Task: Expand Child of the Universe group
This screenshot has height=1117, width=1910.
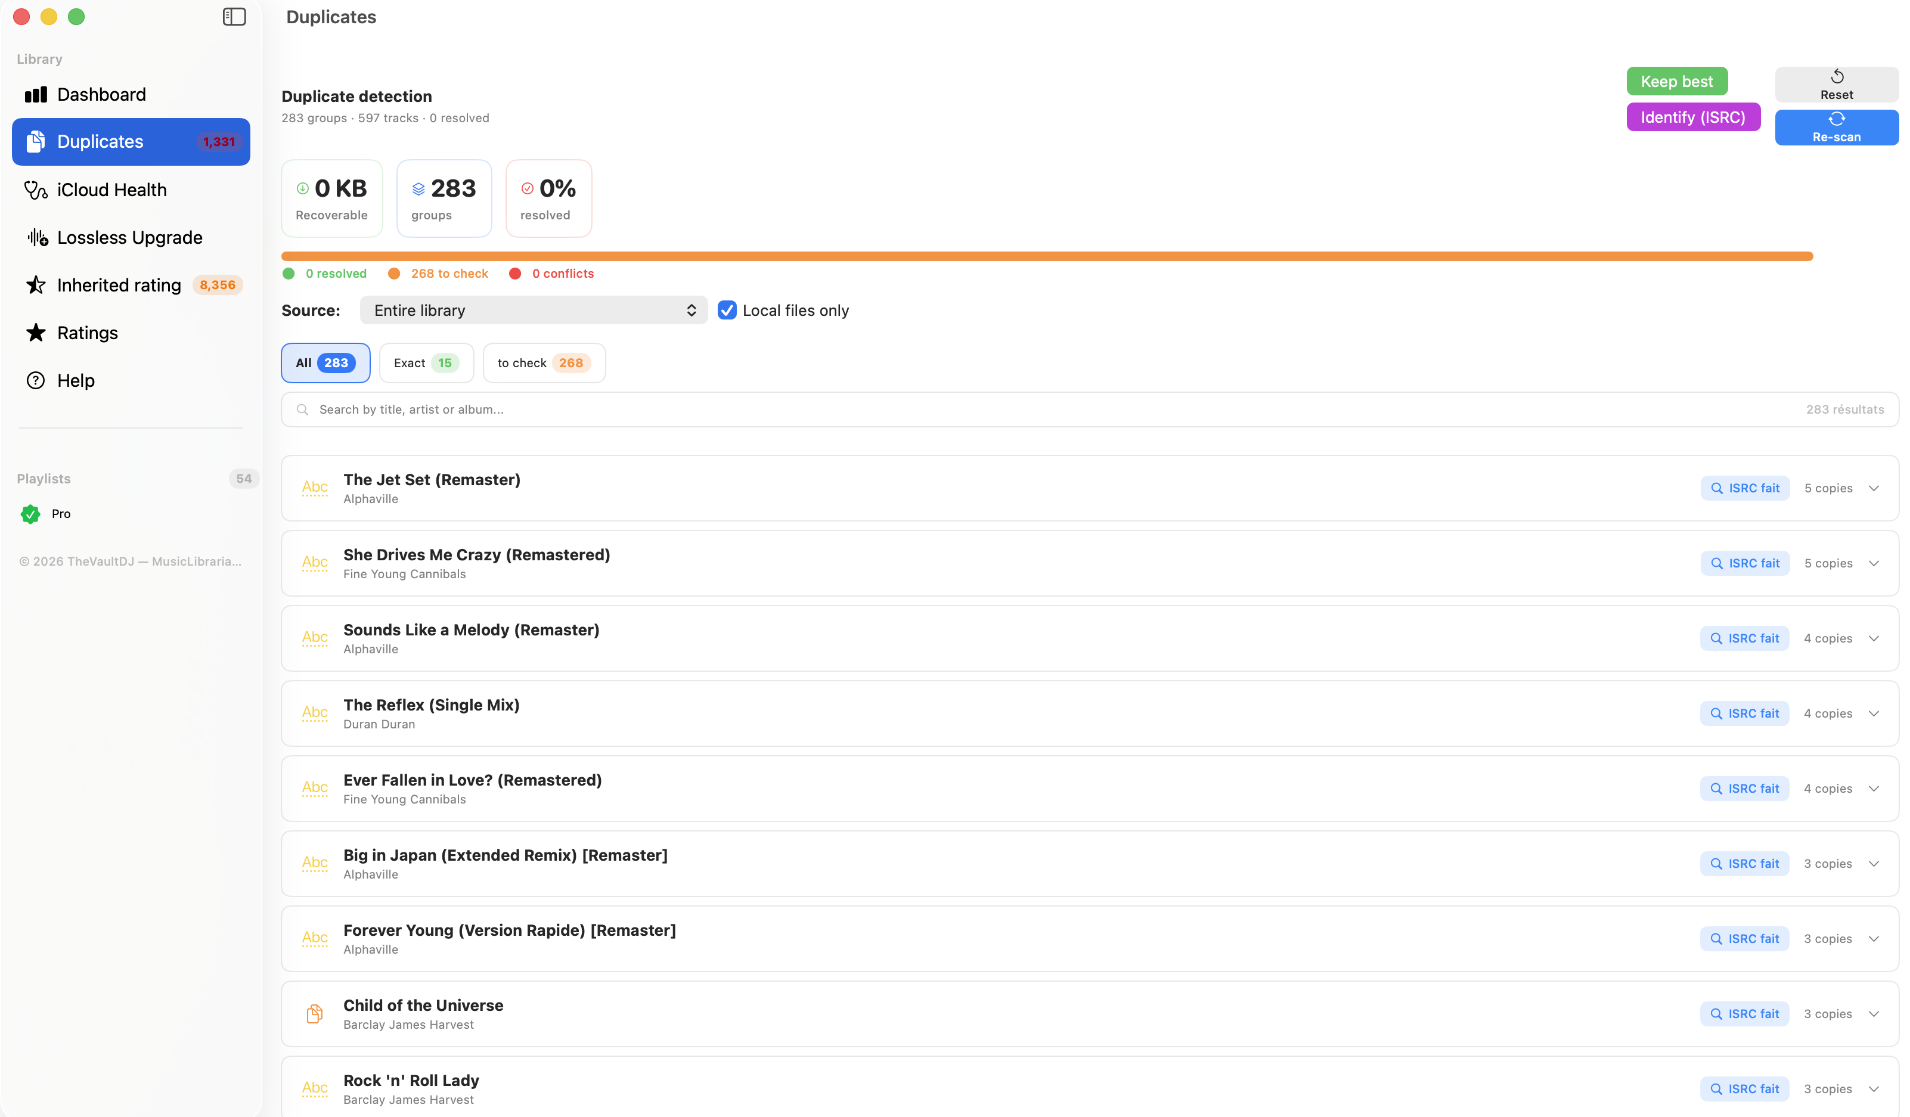Action: [1873, 1014]
